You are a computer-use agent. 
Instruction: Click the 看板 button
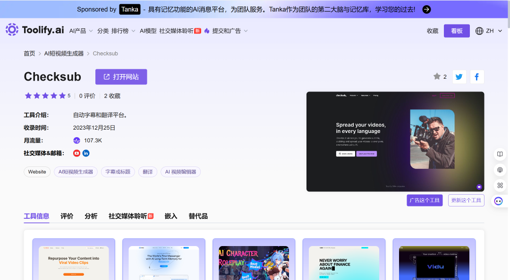(457, 31)
